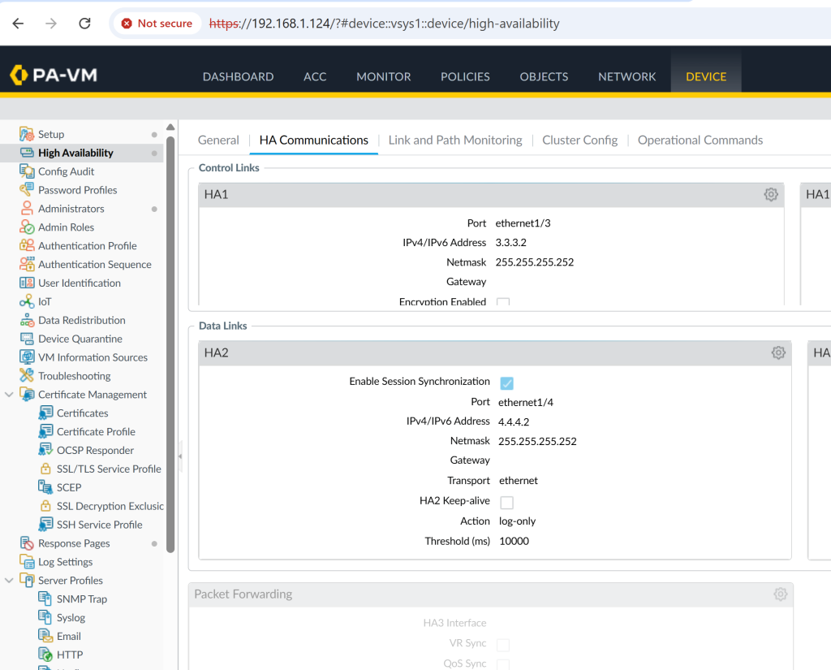Click the SCEP icon
The height and width of the screenshot is (670, 831).
(45, 487)
